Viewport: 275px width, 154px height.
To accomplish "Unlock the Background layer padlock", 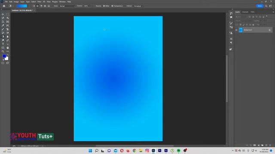I will [269, 30].
